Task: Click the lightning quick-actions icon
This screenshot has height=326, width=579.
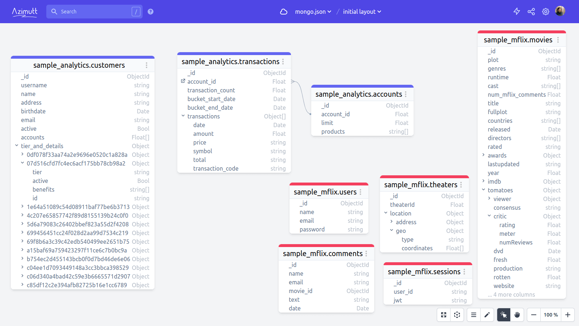Action: point(516,11)
